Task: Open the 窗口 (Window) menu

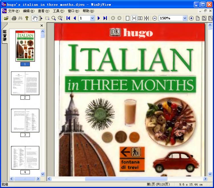Action: pyautogui.click(x=74, y=11)
